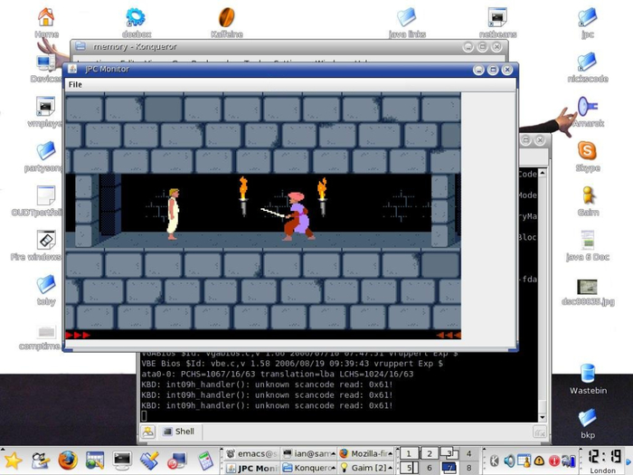This screenshot has width=633, height=475.
Task: Switch to virtual desktop 6 in pager
Action: pyautogui.click(x=430, y=468)
